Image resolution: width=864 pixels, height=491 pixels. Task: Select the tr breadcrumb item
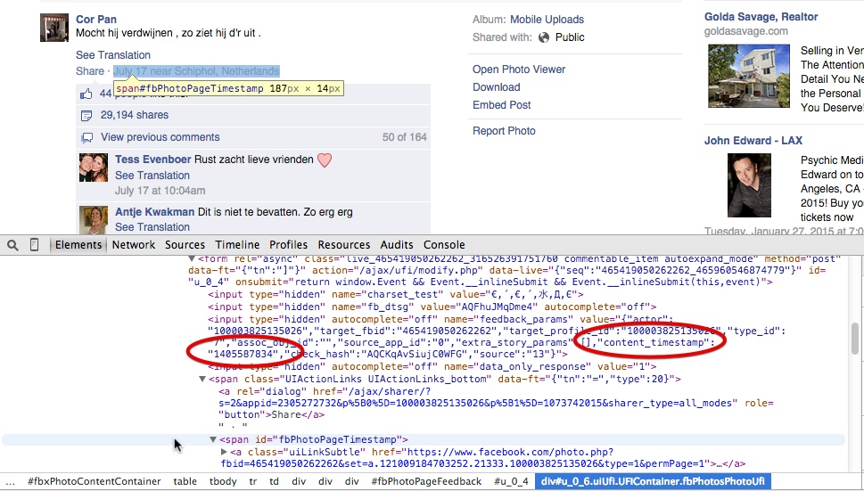tap(253, 481)
